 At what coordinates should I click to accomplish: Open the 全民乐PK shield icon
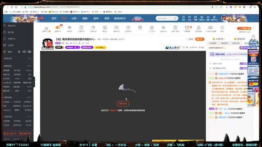click(163, 29)
